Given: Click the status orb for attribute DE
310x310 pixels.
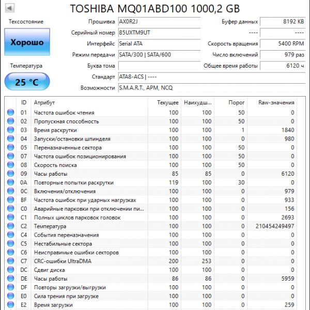Looking at the screenshot, I should (x=11, y=278).
